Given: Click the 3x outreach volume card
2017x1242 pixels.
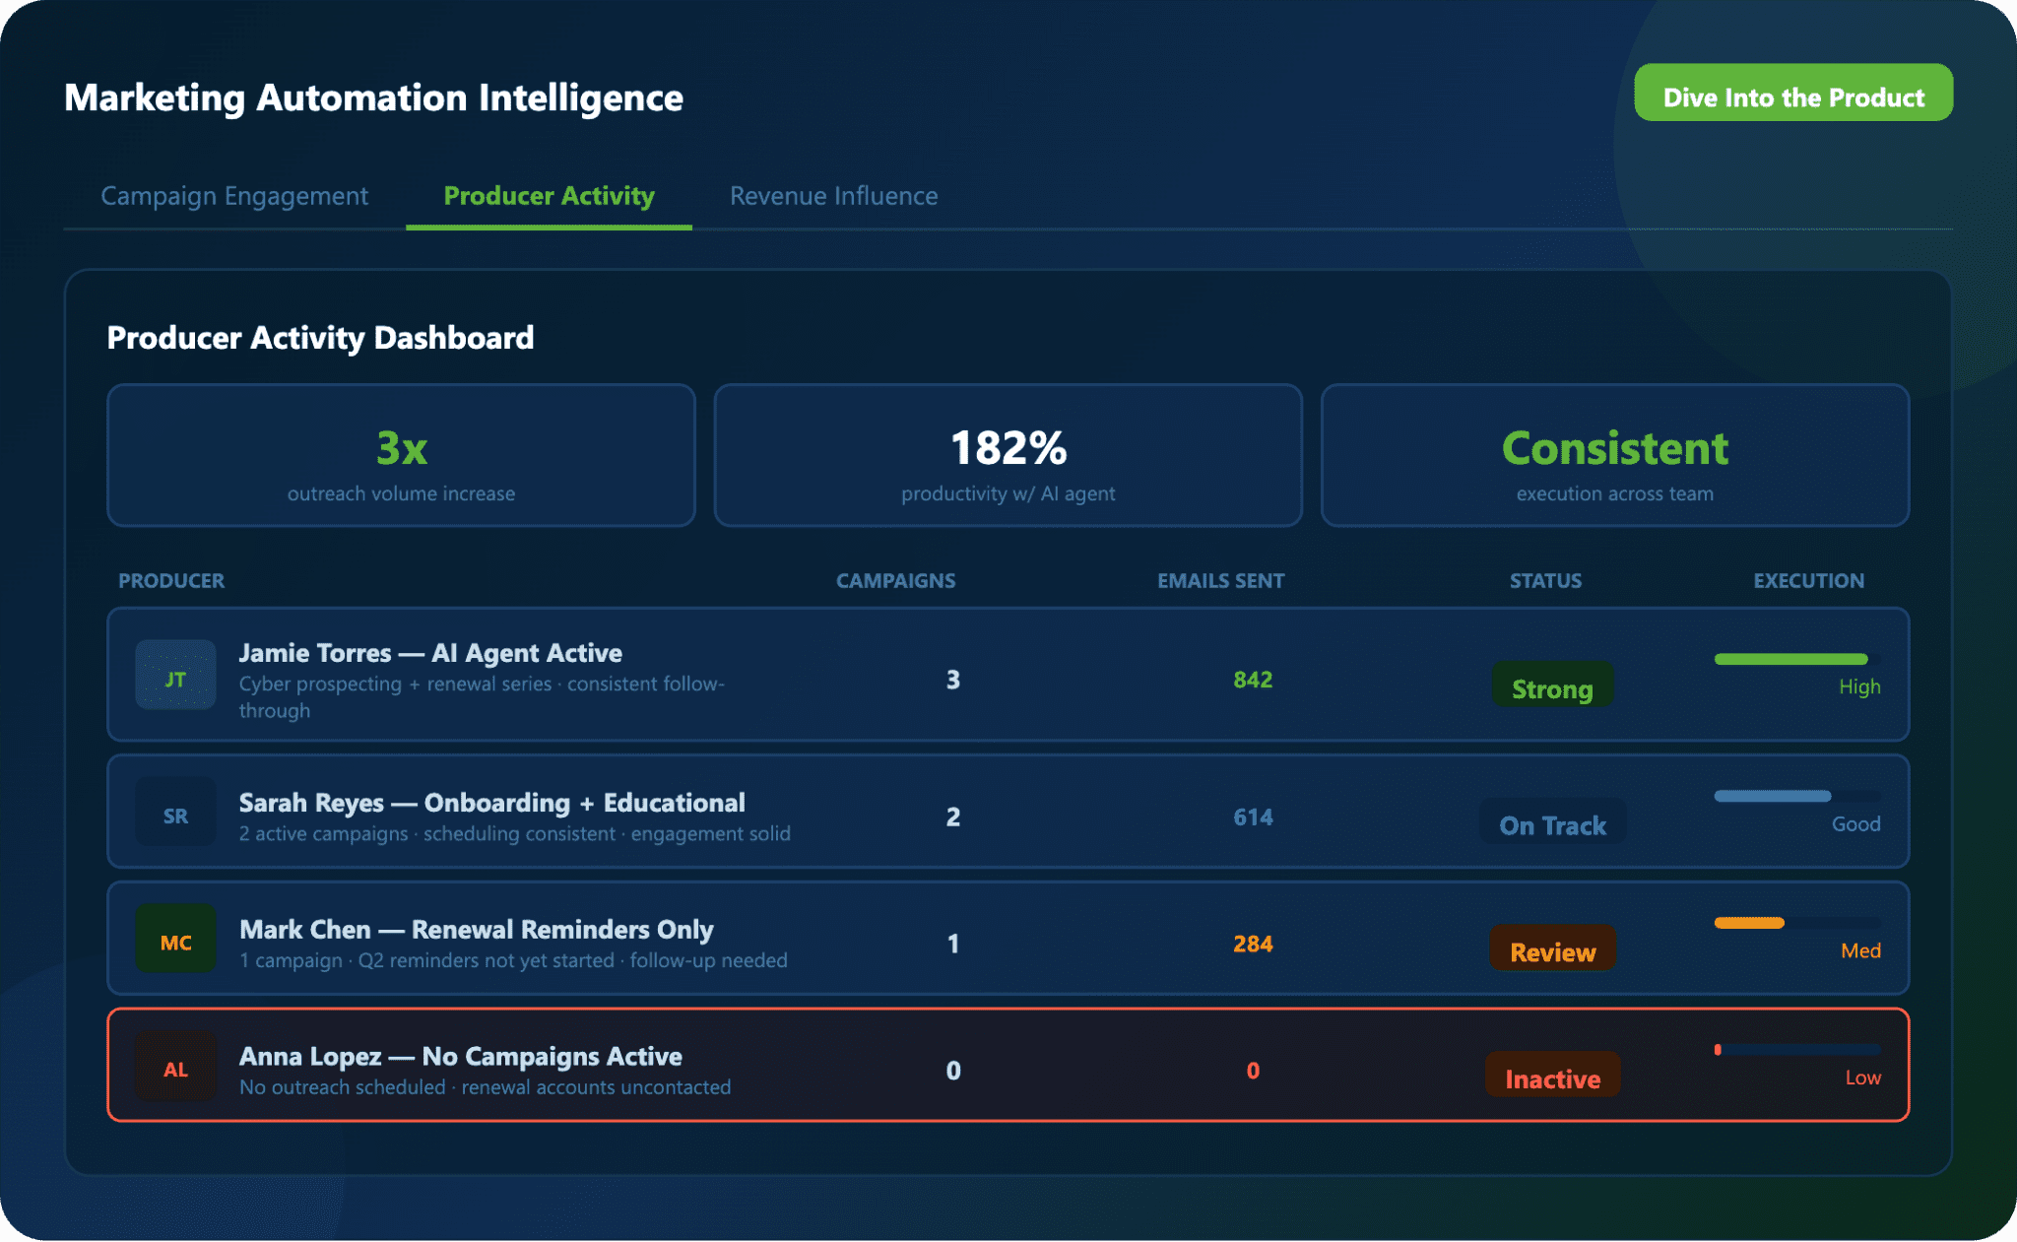Looking at the screenshot, I should tap(401, 456).
